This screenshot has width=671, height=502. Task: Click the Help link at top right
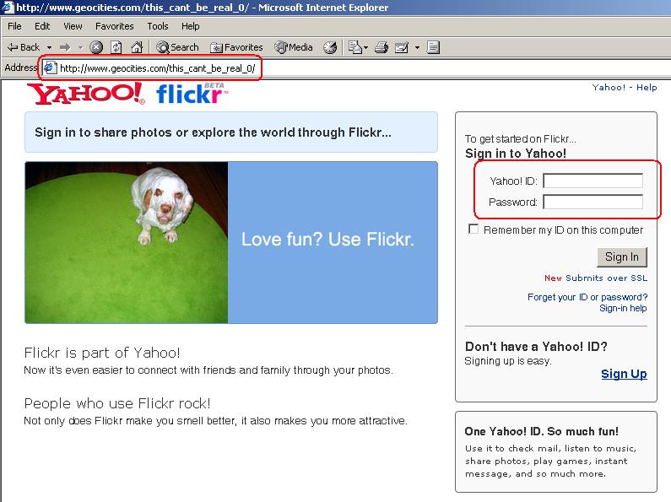(647, 87)
